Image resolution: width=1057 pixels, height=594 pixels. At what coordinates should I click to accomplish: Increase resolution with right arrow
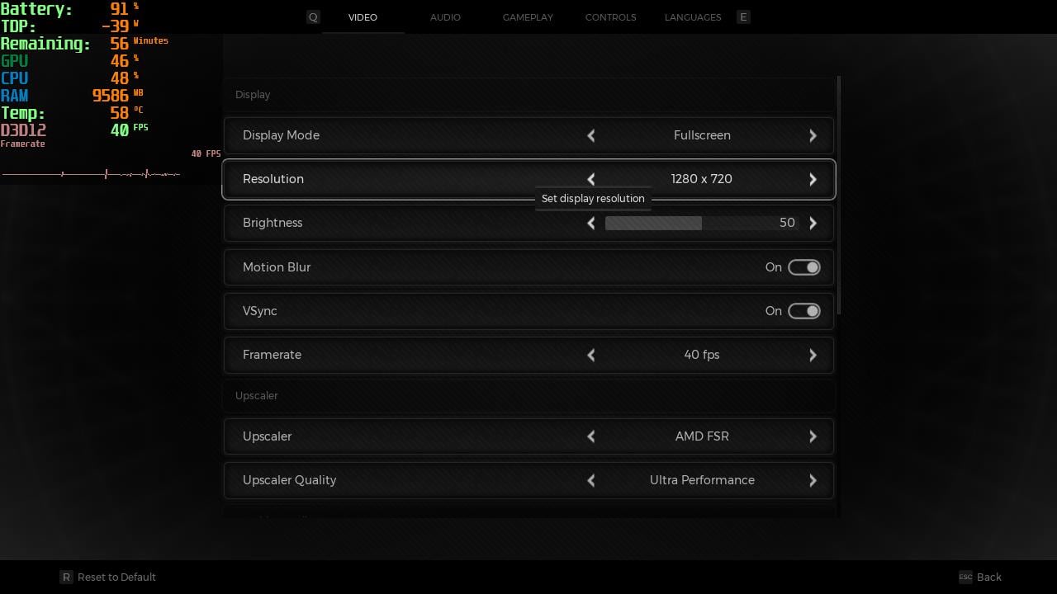coord(813,179)
